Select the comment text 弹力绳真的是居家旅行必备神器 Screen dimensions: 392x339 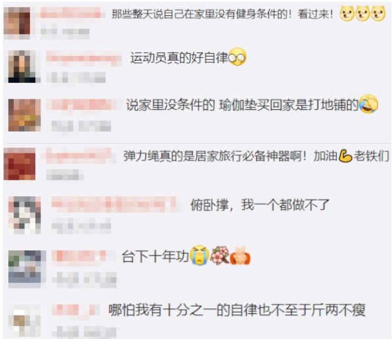point(212,156)
